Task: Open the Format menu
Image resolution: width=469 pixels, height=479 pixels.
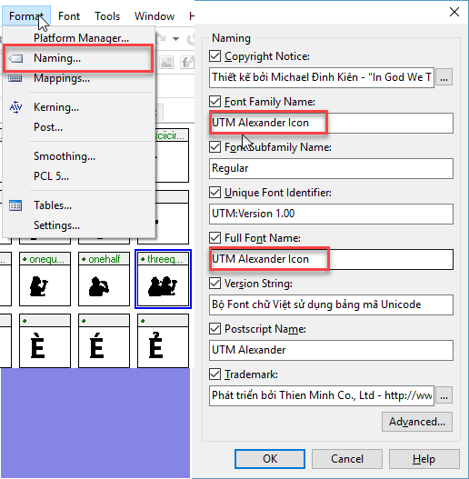Action: 26,15
